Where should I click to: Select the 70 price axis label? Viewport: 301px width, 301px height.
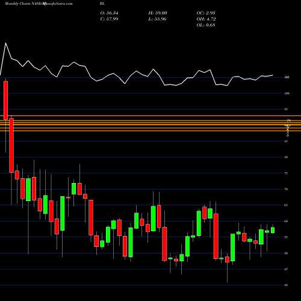pos(286,189)
